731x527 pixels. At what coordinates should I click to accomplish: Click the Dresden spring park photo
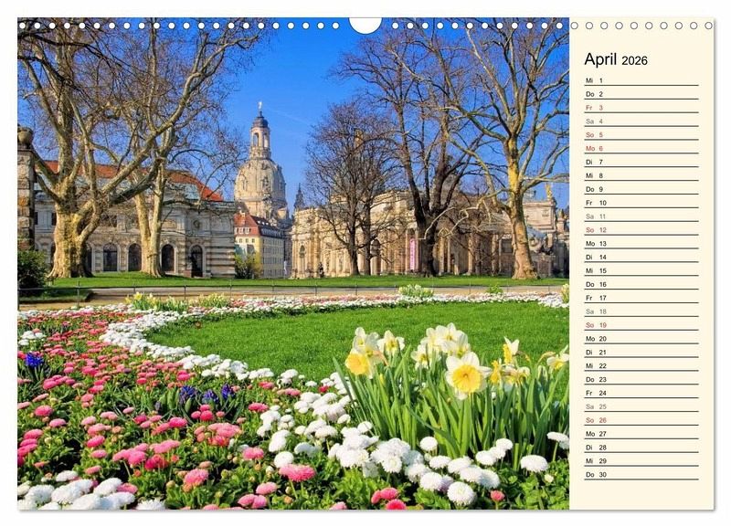pyautogui.click(x=293, y=264)
